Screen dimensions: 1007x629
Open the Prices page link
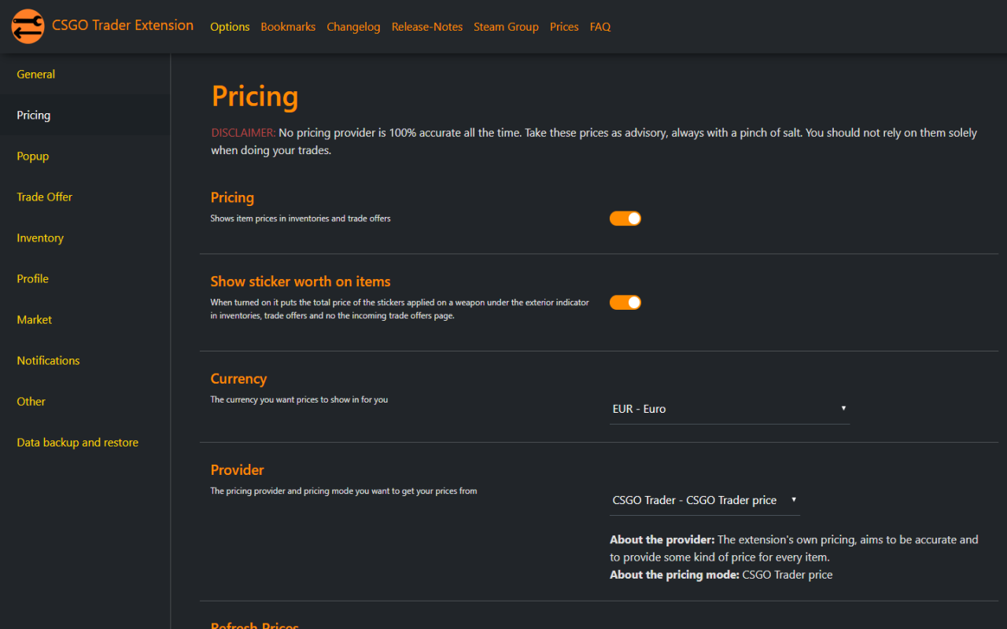coord(564,27)
